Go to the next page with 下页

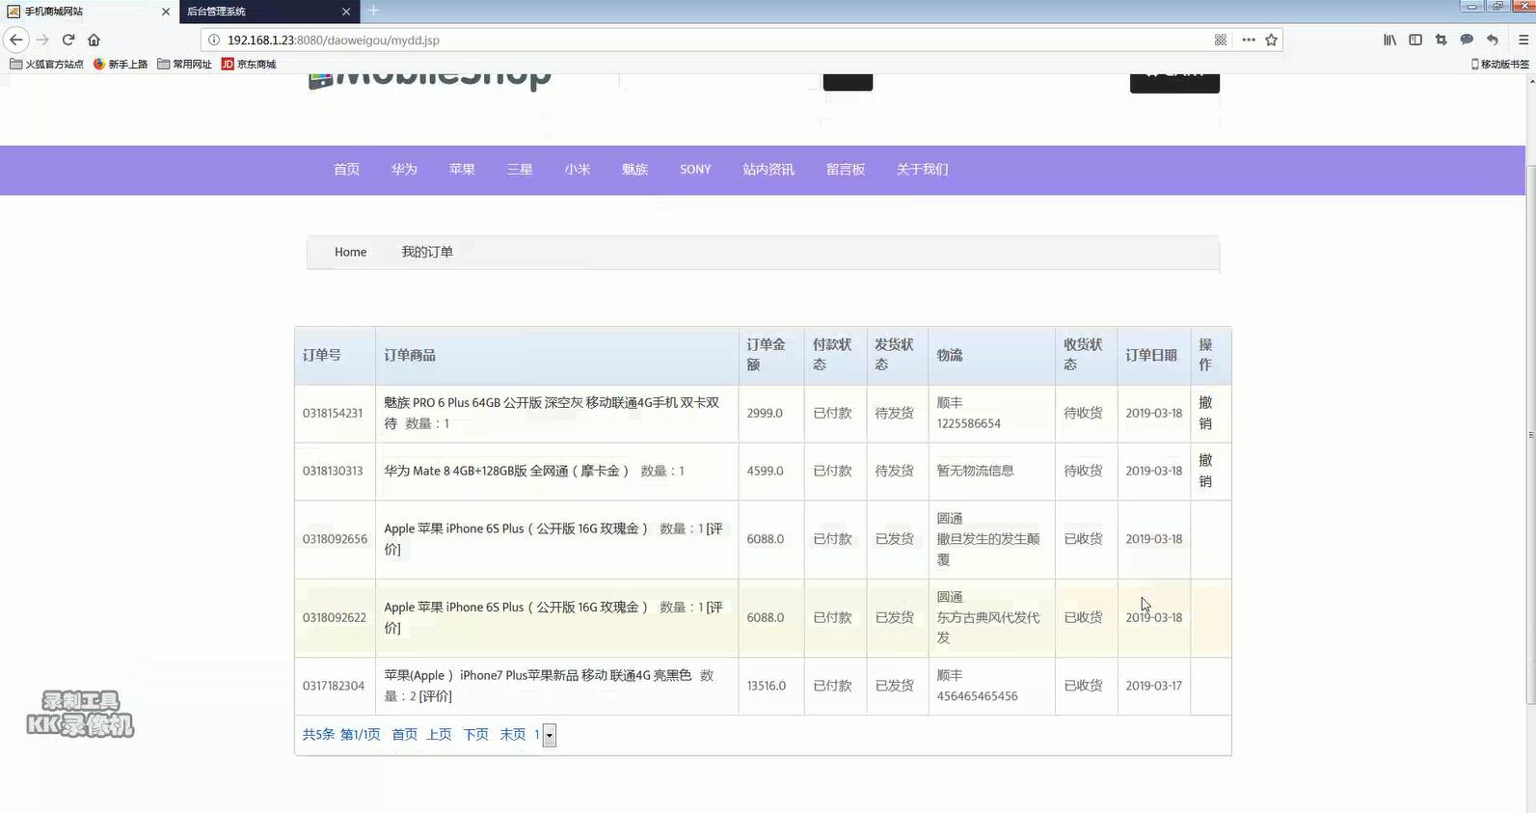[476, 735]
